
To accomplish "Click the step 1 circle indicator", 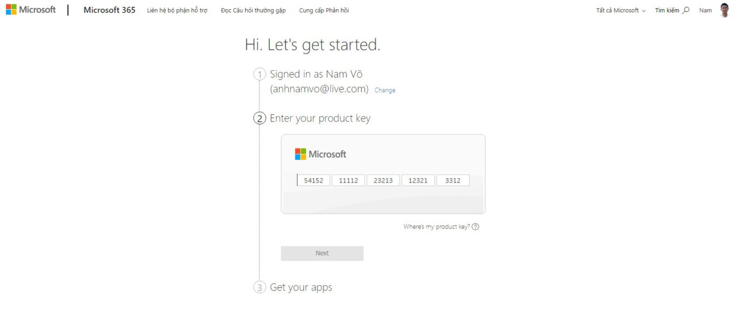I will click(260, 74).
